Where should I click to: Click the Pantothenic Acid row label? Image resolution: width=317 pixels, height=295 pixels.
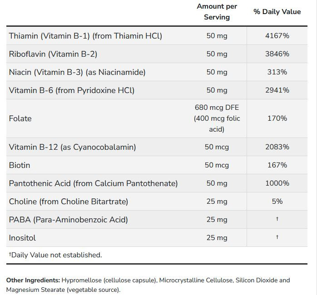[x=93, y=183]
